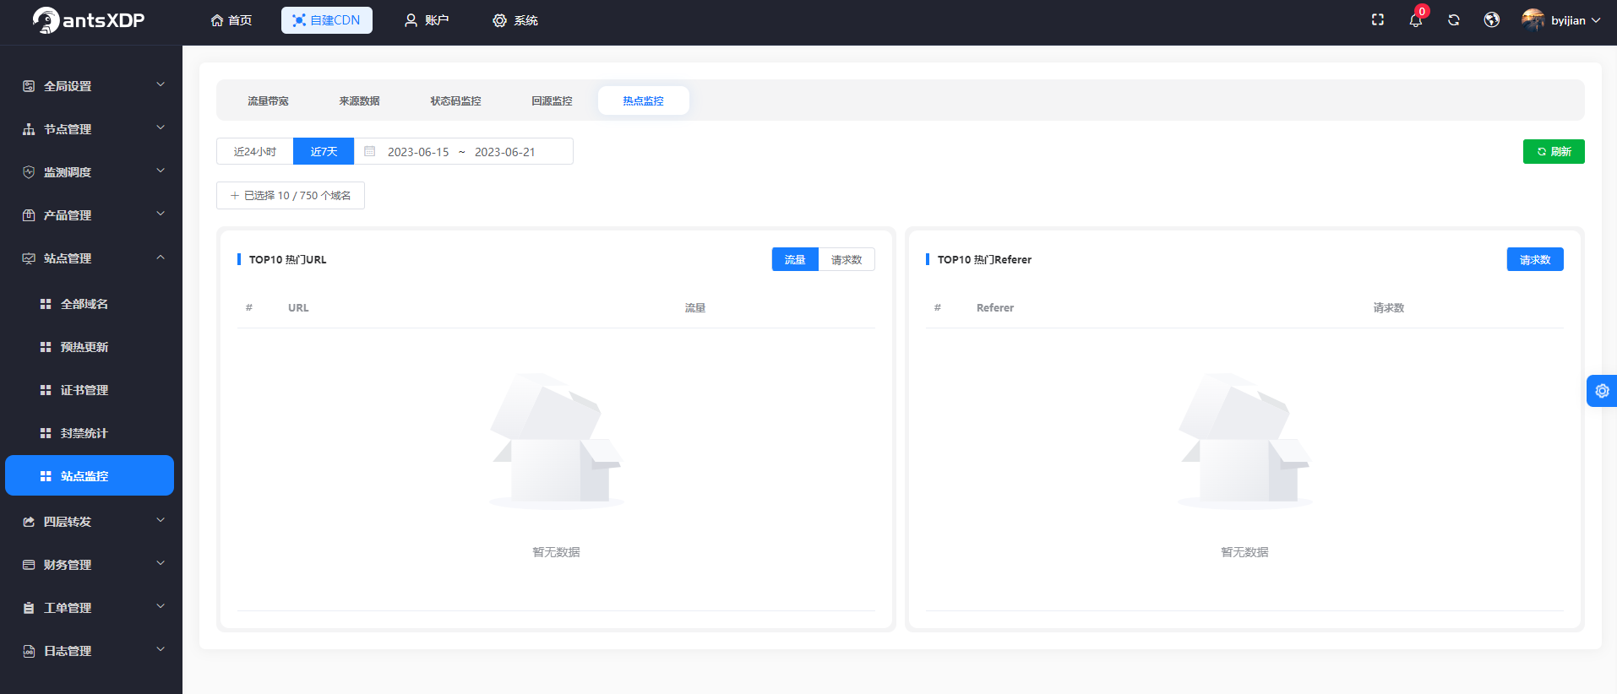Expand the 财务管理 chevron
This screenshot has width=1617, height=694.
pos(161,564)
